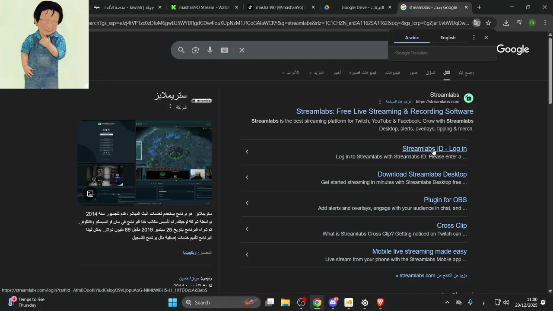Expand the Streamlabs ID - Log in sitelink chevron
Screen dimensions: 553x311
click(247, 152)
